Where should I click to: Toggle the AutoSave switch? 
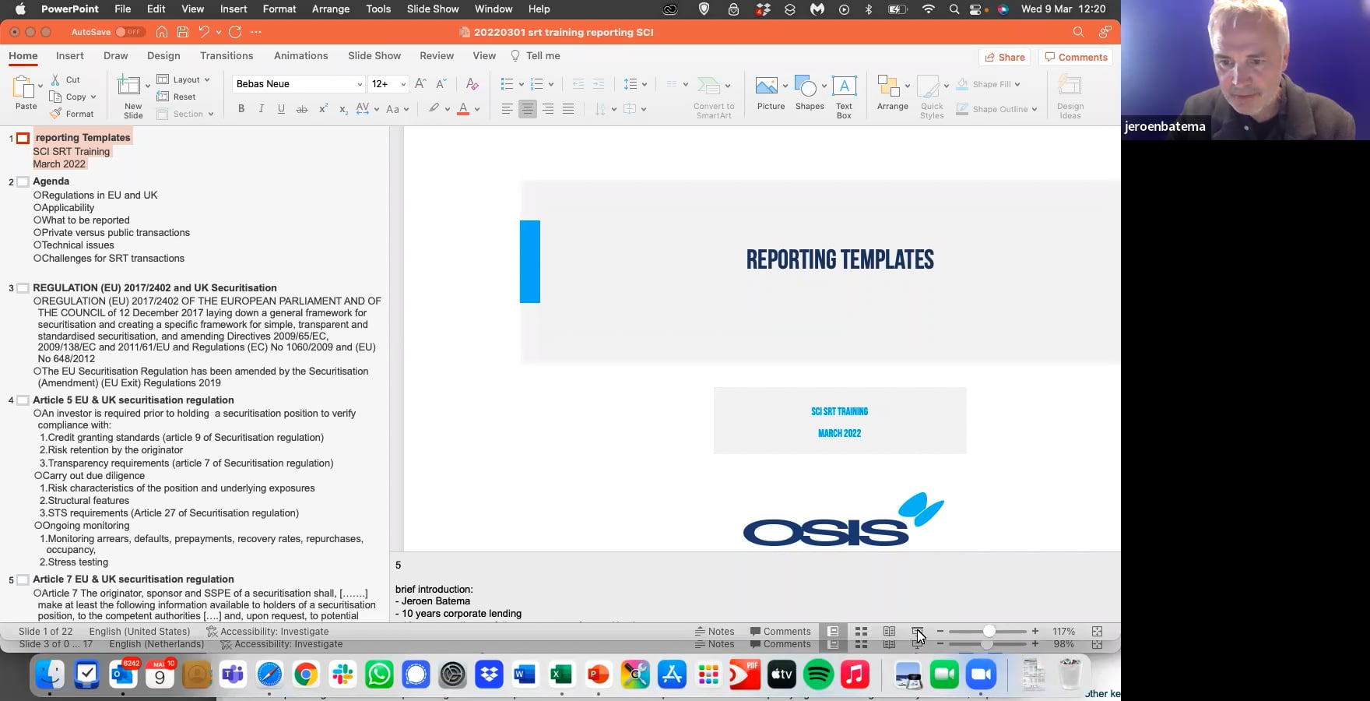(x=129, y=32)
